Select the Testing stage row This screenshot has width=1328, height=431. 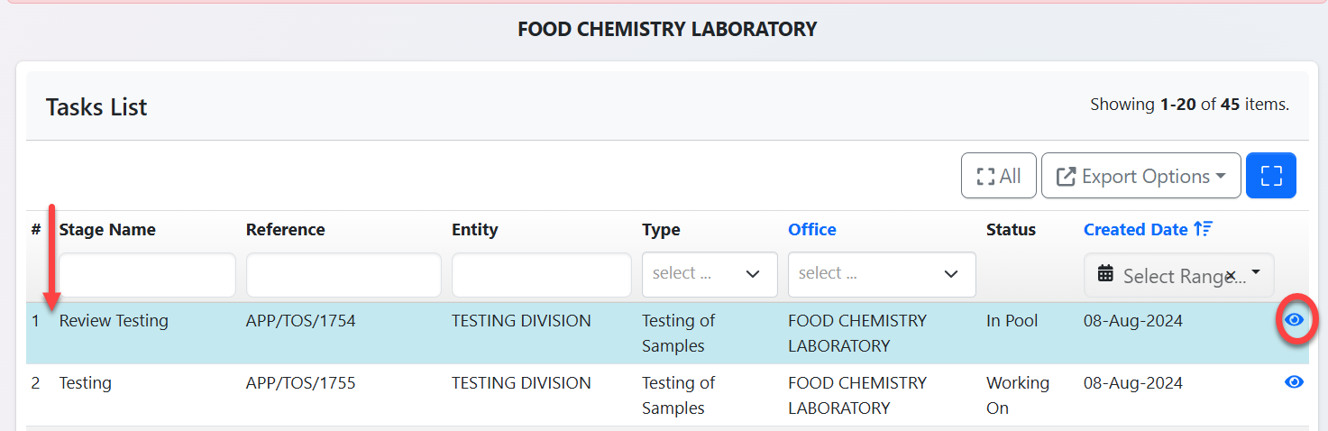[x=86, y=383]
